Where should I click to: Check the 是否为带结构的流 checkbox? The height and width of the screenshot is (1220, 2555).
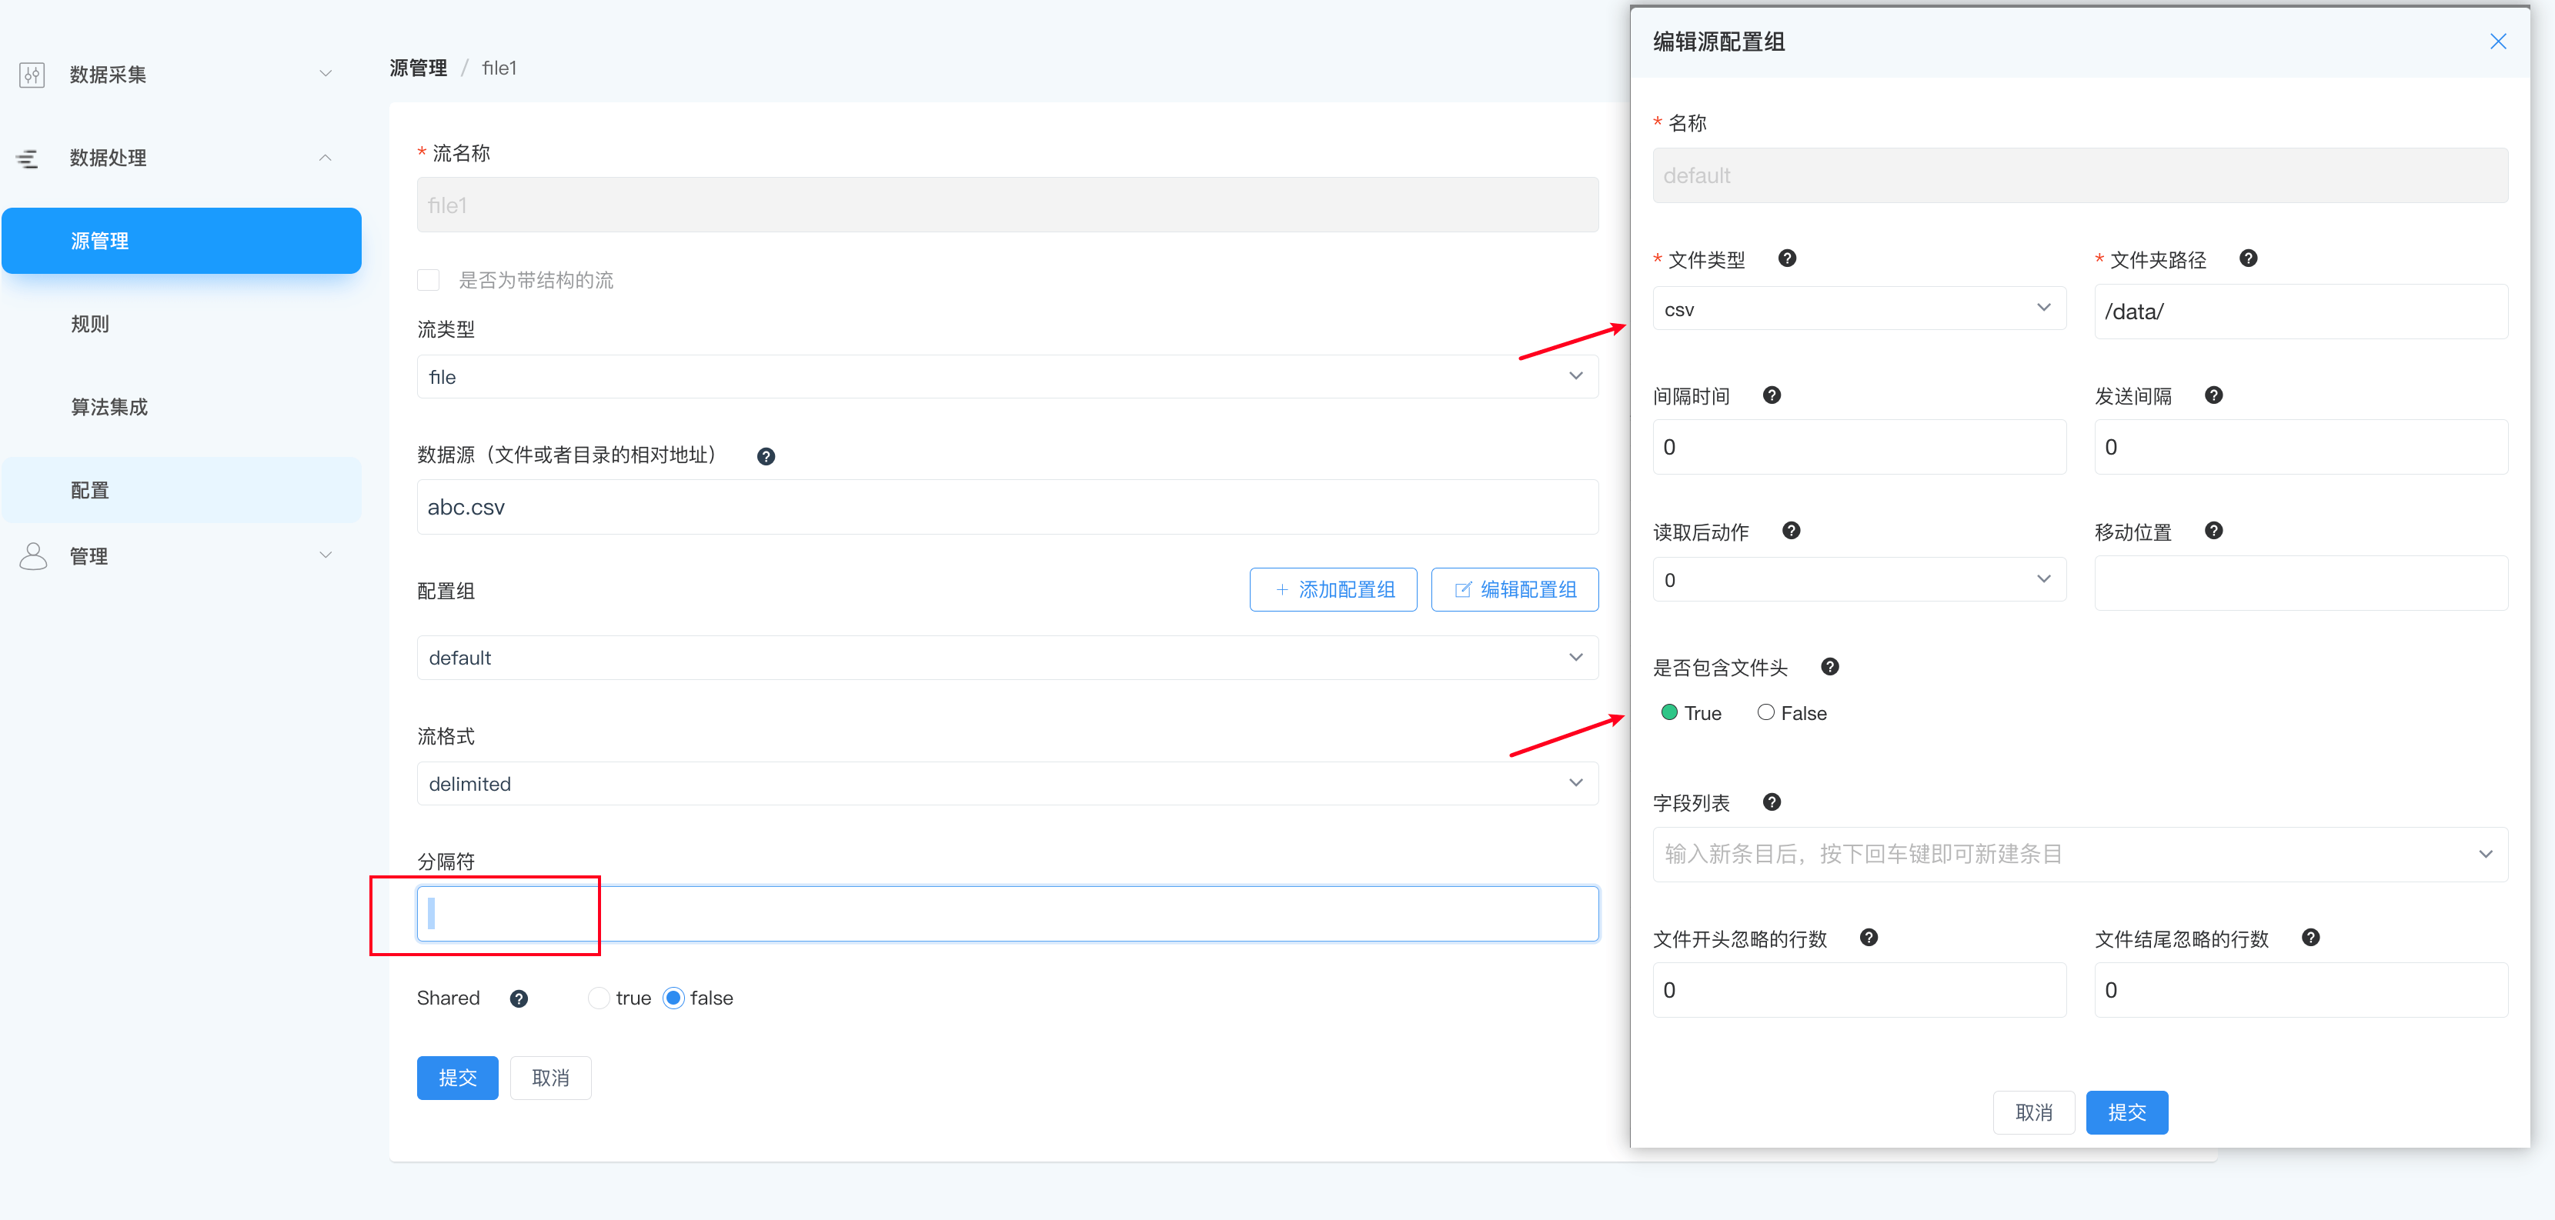429,281
